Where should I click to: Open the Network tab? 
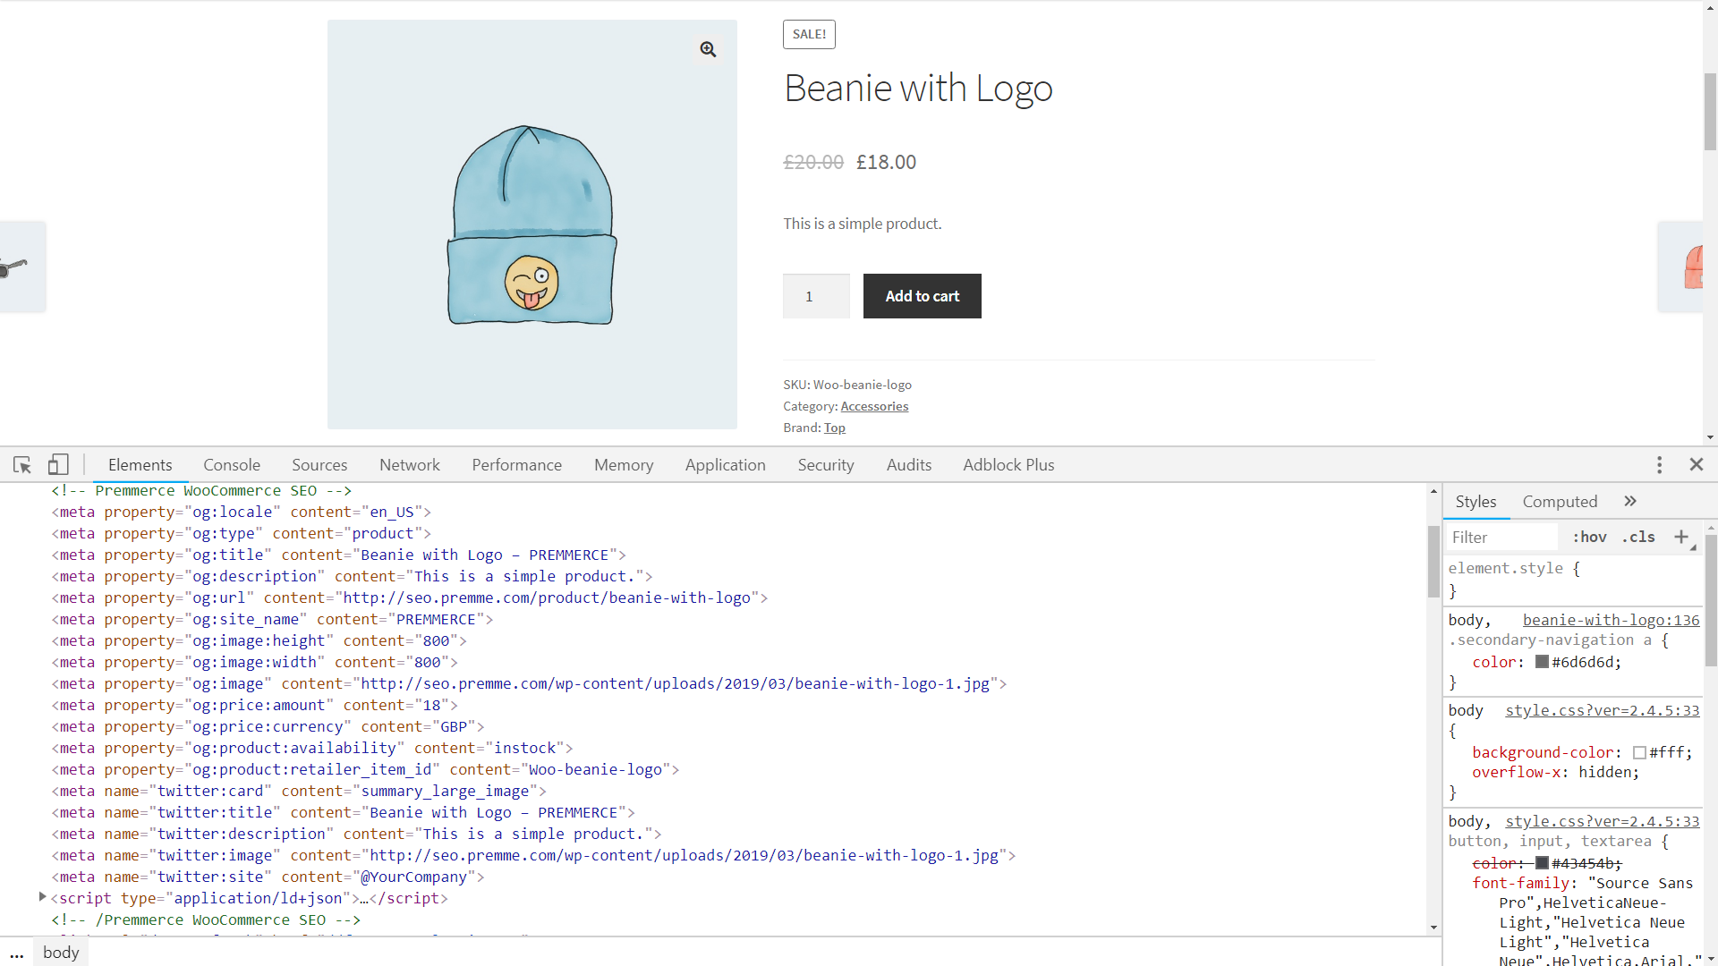point(410,465)
